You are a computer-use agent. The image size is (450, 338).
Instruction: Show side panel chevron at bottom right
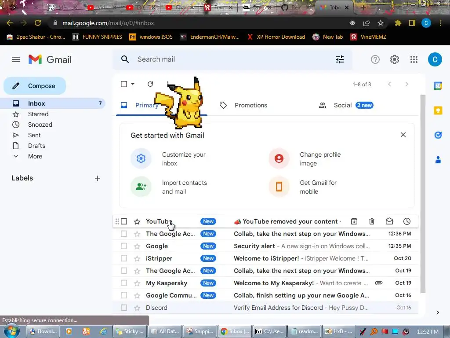click(x=437, y=312)
